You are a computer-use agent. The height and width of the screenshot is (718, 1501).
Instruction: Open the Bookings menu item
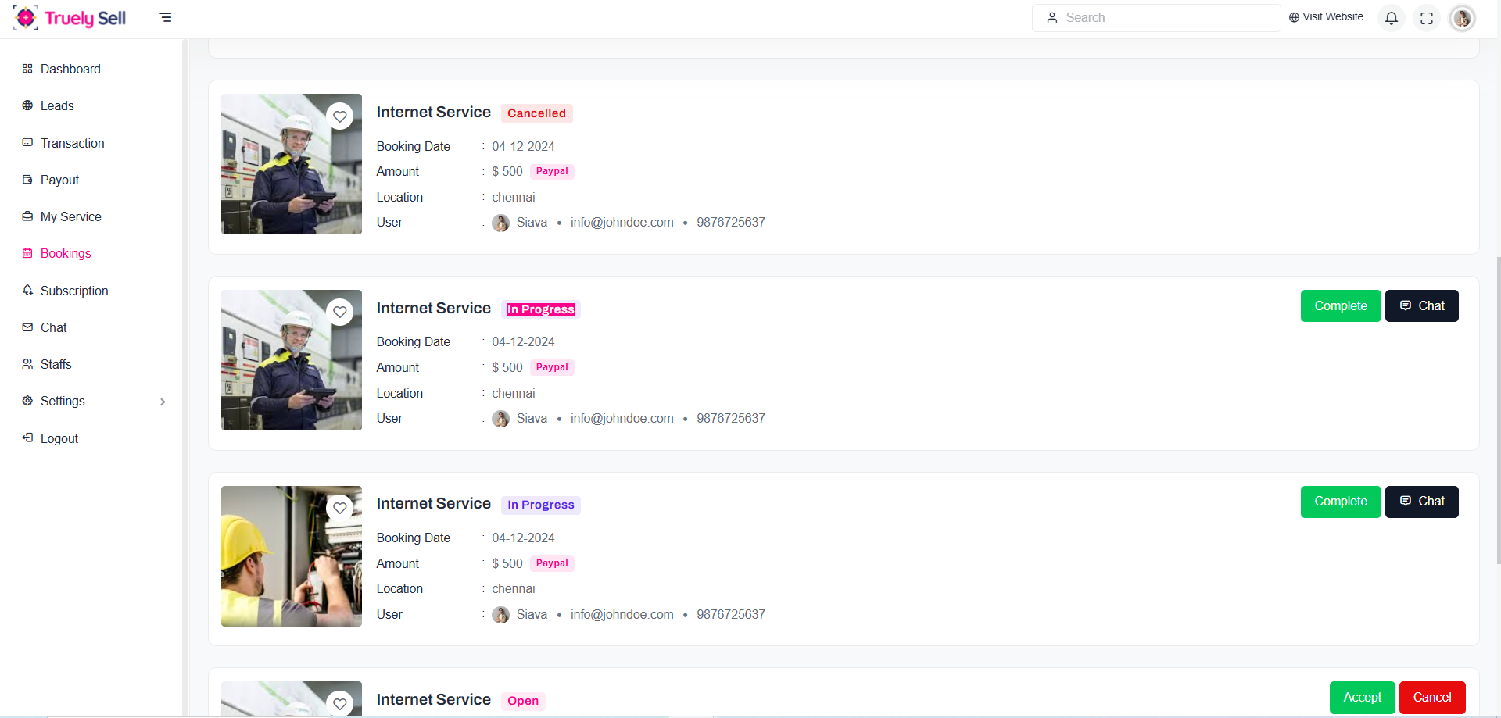(x=66, y=253)
